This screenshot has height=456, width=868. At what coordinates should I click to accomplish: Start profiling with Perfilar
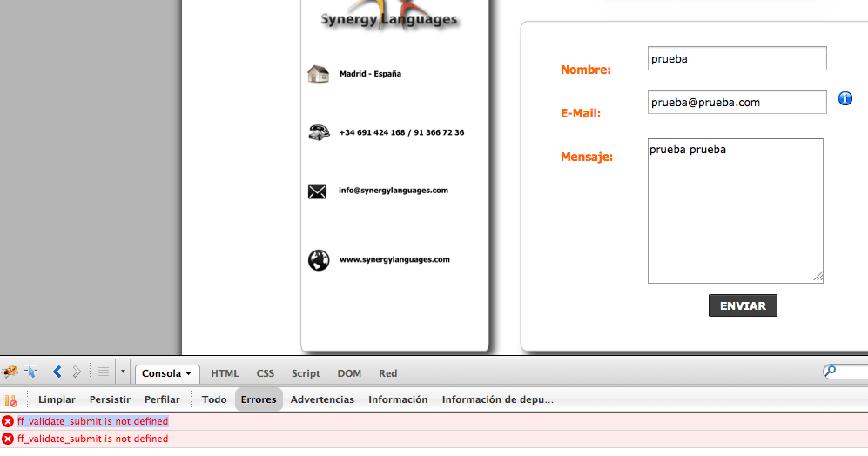(x=162, y=399)
